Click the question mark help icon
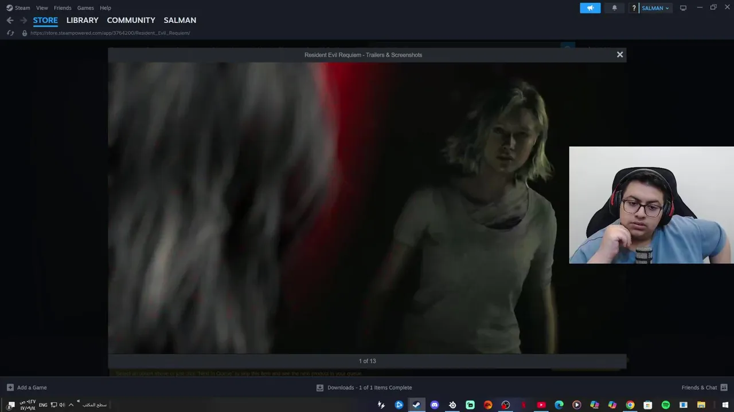Screen dimensions: 734x412 click(x=634, y=8)
